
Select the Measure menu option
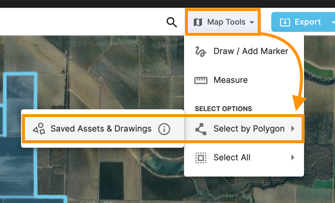pos(230,80)
